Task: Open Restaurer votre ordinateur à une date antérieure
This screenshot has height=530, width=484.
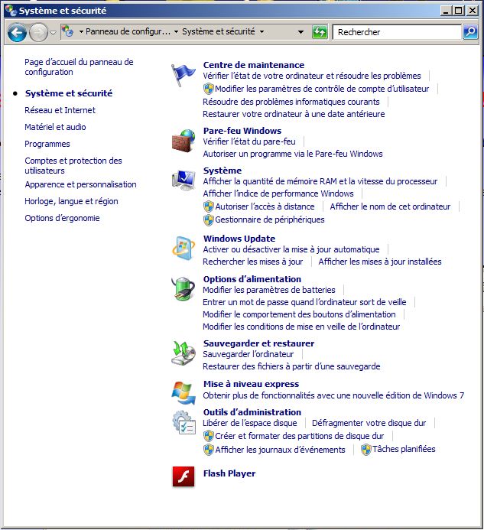Action: (294, 114)
